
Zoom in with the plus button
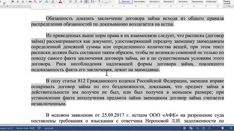coord(231,128)
